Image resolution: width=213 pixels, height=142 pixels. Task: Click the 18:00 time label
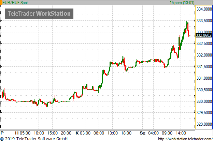point(126,133)
